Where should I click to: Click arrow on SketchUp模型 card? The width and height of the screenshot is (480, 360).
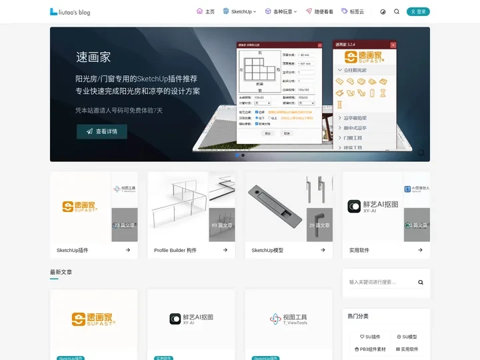click(323, 250)
